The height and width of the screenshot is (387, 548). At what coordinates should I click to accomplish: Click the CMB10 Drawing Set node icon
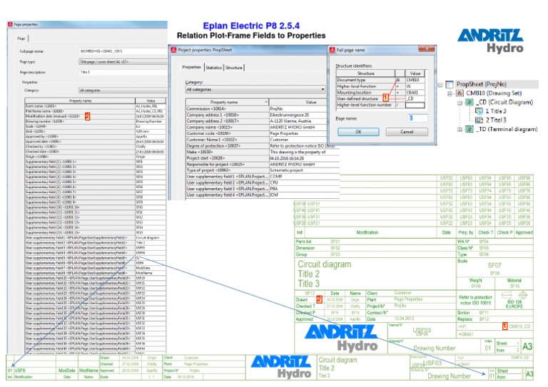460,93
